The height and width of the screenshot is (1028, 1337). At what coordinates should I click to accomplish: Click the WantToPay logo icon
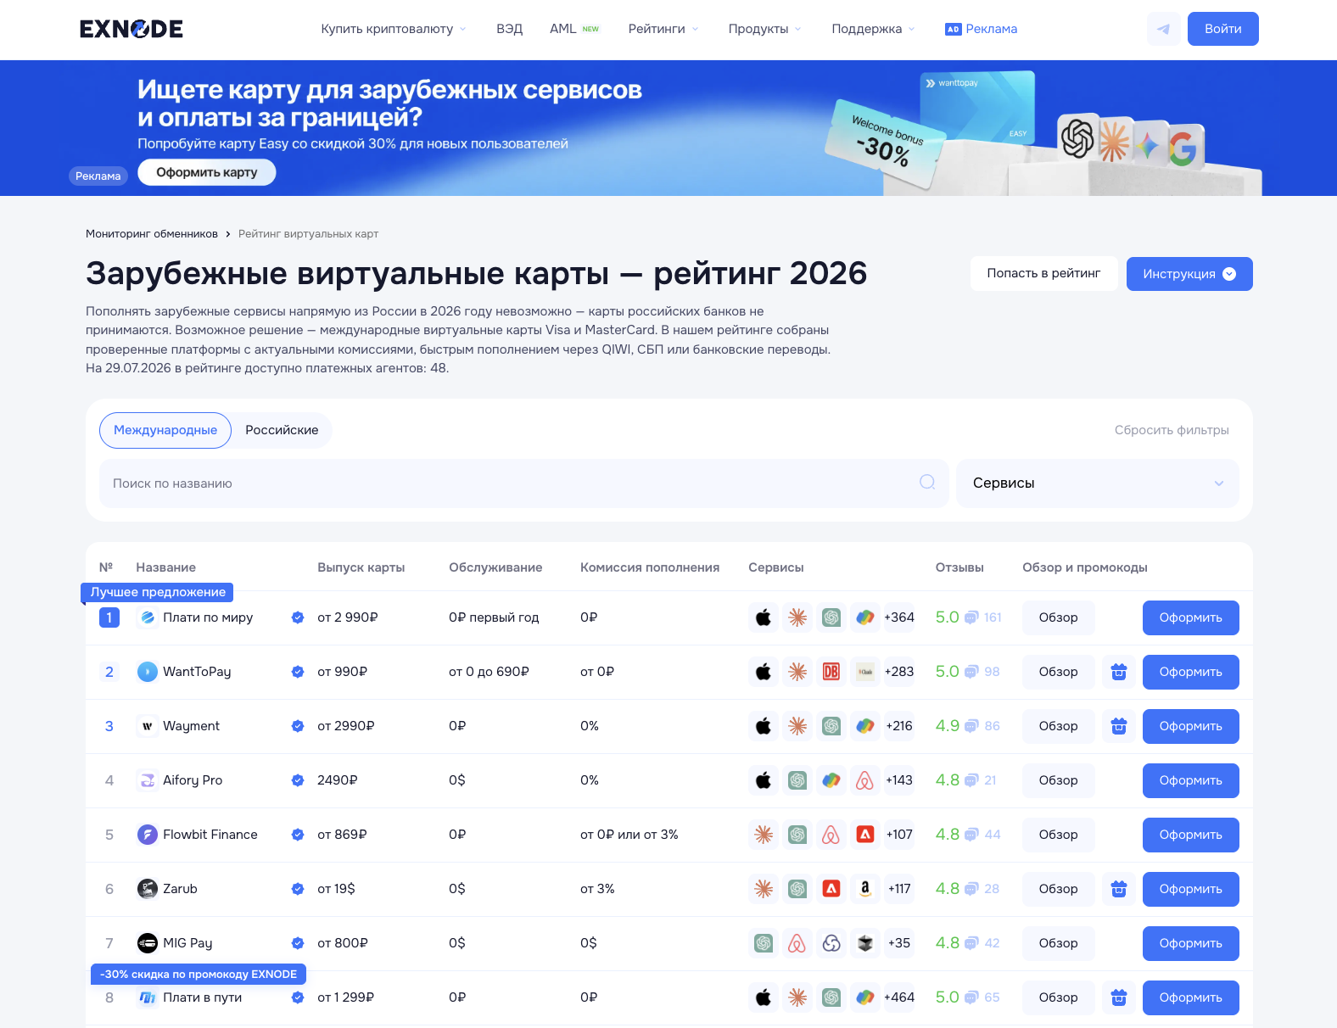click(148, 672)
